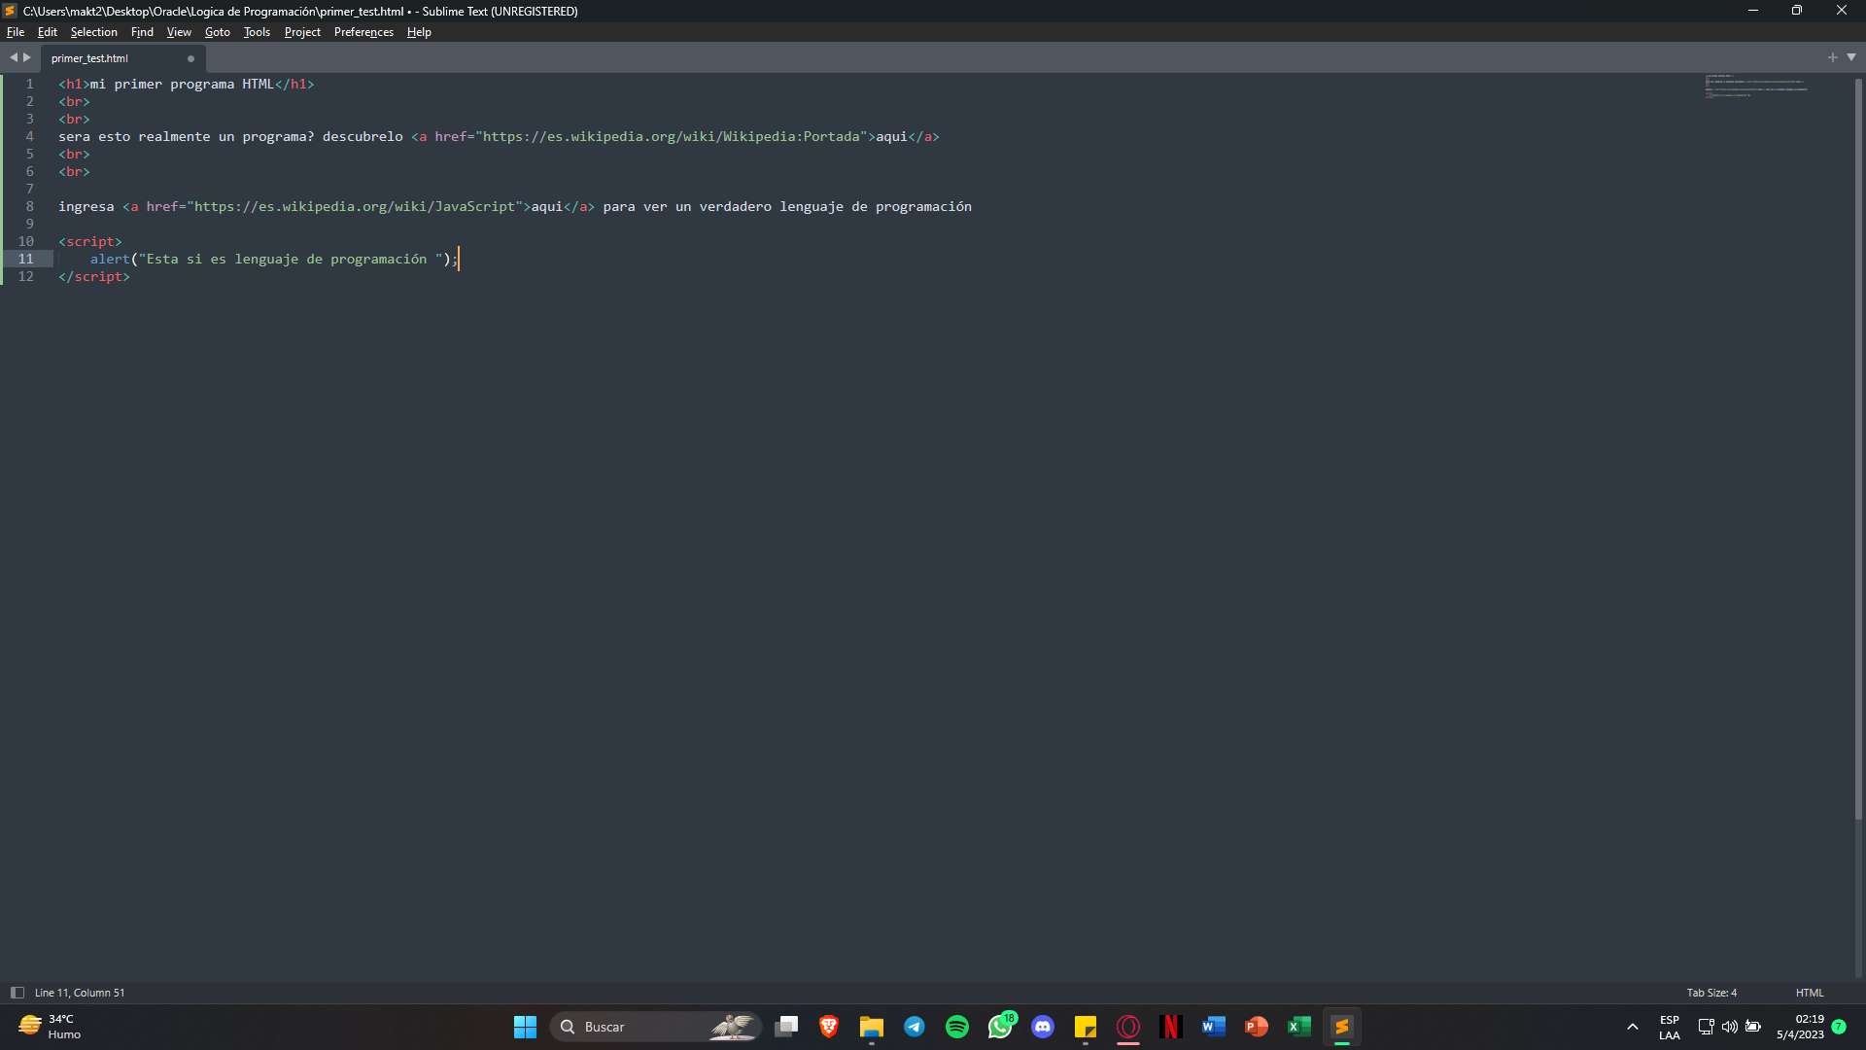Open File Explorer from the taskbar
This screenshot has width=1866, height=1050.
(872, 1027)
